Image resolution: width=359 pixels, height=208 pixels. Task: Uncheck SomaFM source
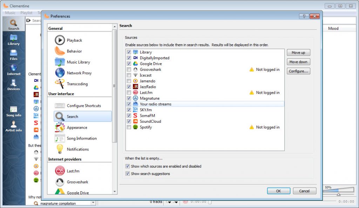click(x=129, y=115)
